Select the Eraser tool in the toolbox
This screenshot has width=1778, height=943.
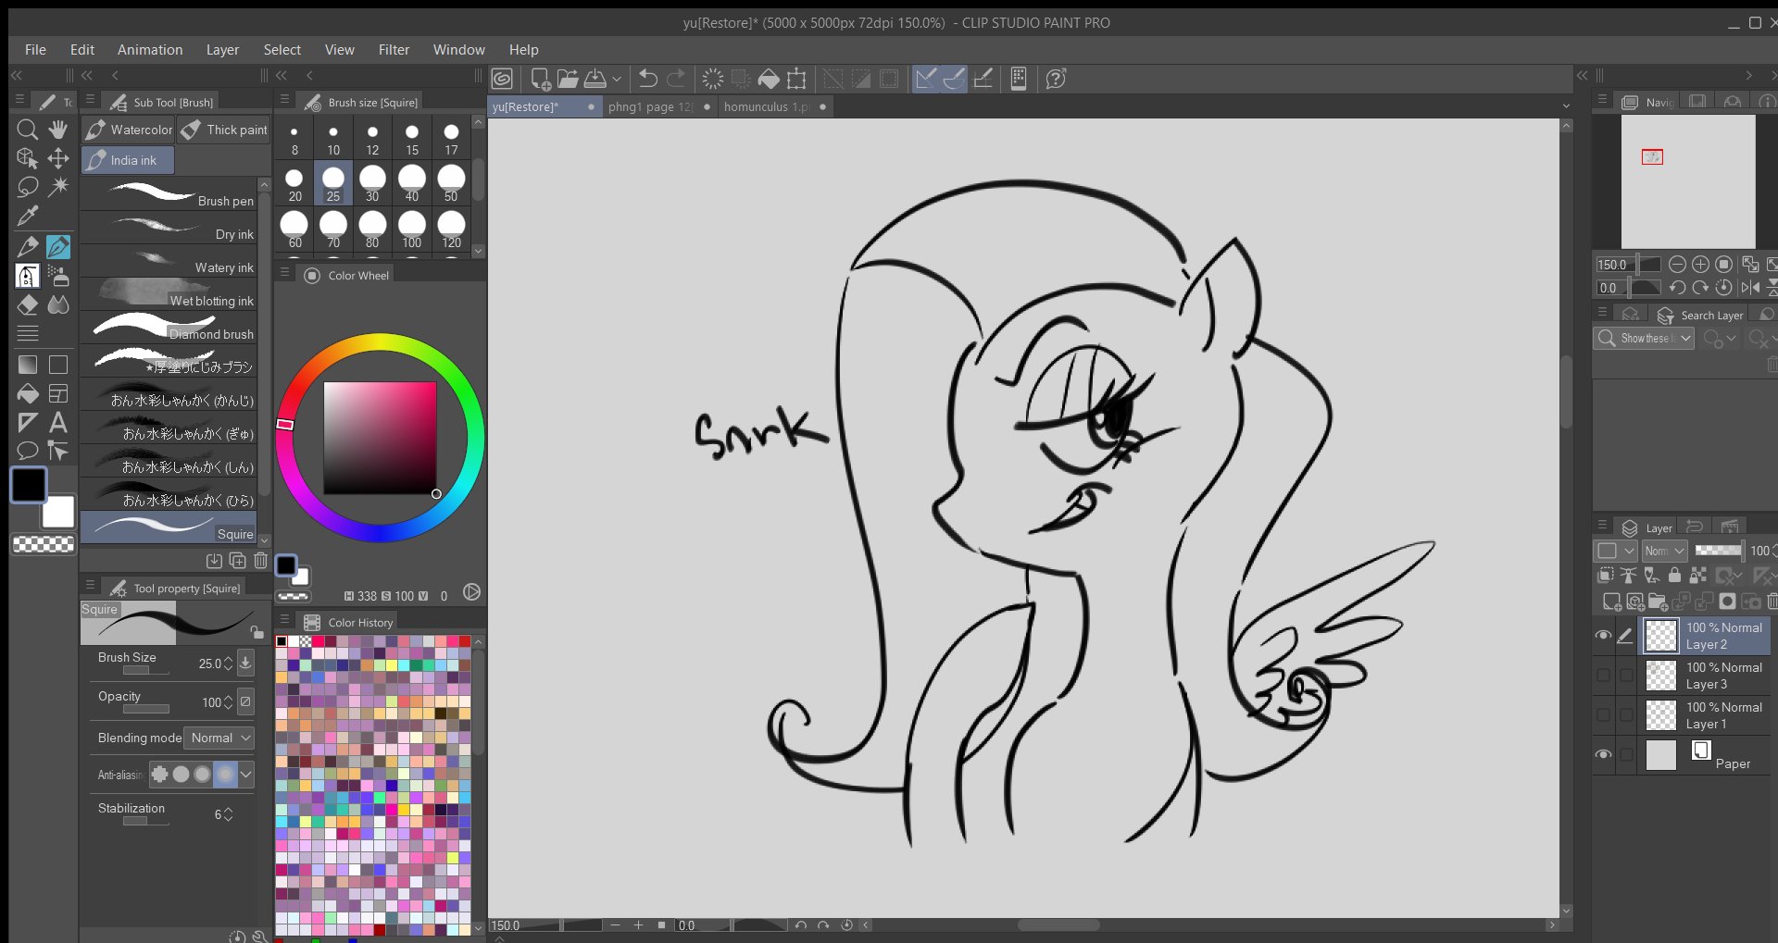pos(28,304)
